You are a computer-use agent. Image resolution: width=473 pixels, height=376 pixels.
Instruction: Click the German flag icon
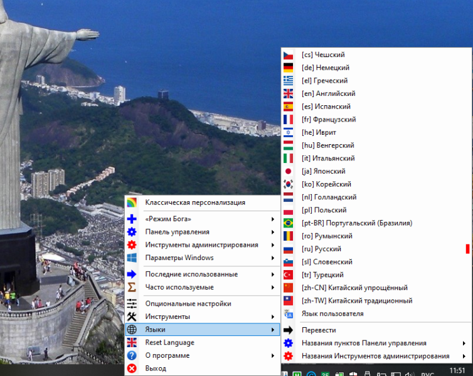(288, 68)
